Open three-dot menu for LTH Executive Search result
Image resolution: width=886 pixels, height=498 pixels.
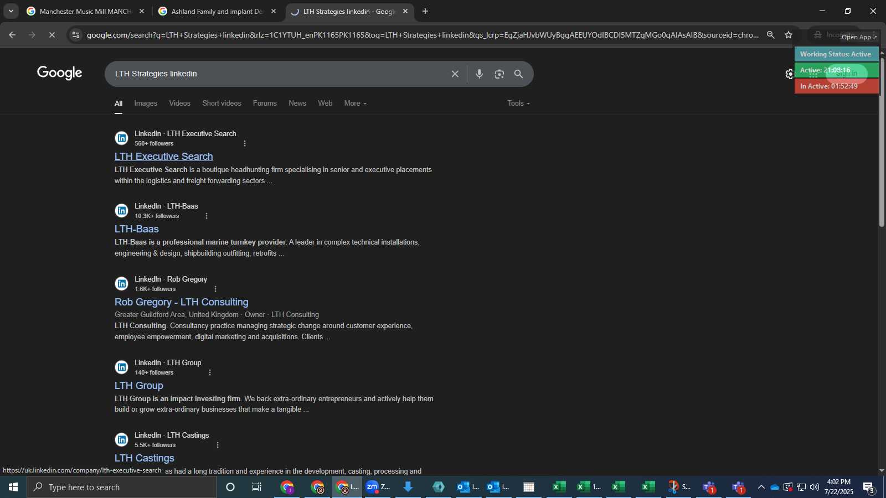click(245, 143)
